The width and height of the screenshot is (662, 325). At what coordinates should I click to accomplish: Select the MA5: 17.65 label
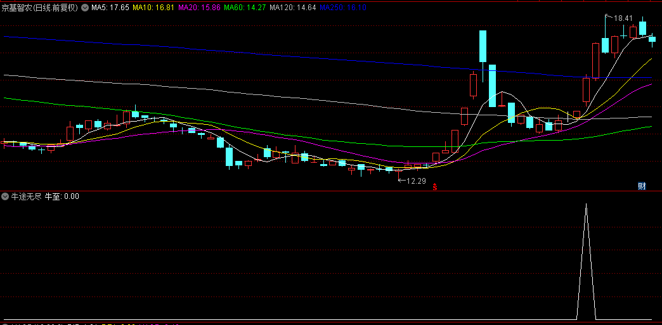[x=110, y=7]
